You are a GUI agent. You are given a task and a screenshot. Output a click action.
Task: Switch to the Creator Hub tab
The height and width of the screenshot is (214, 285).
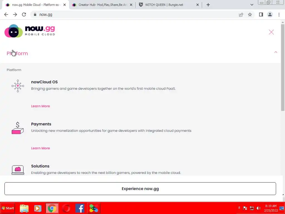pos(103,5)
